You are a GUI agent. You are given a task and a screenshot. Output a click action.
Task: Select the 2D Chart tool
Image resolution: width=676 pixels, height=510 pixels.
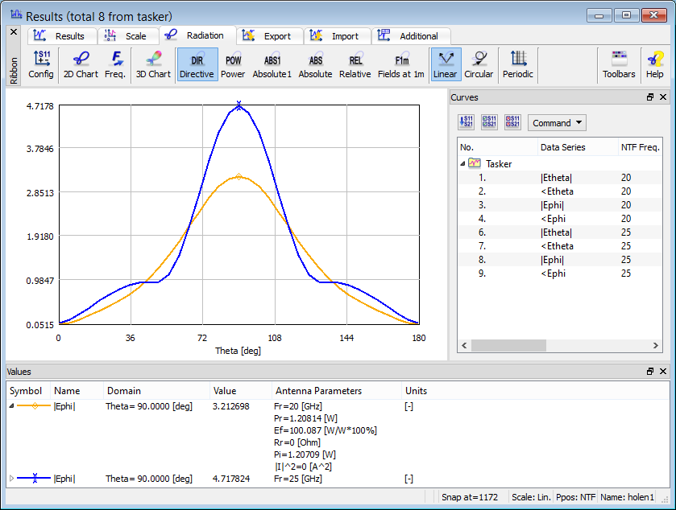[80, 64]
